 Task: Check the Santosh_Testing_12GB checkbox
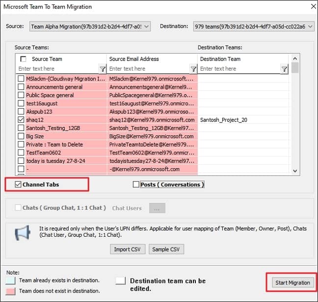click(21, 128)
